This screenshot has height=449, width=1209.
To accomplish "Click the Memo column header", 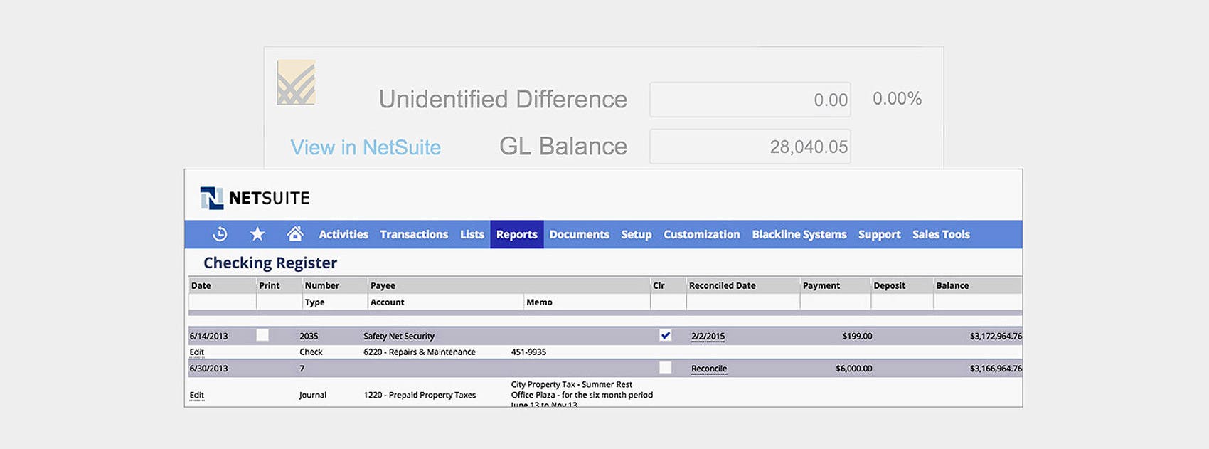I will coord(540,302).
